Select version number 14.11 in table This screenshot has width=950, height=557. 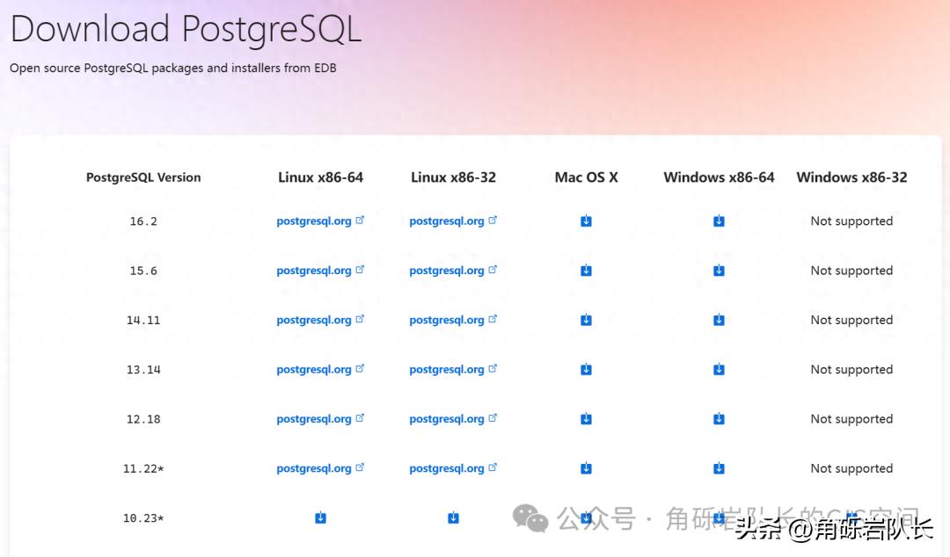(x=143, y=321)
